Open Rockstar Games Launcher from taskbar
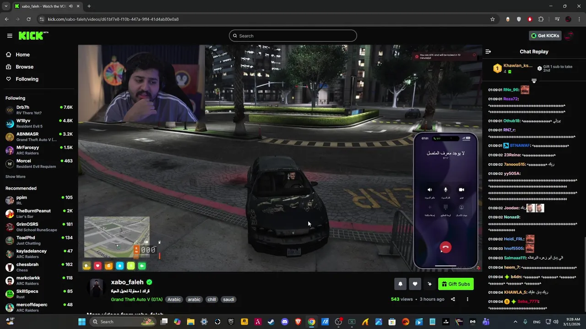 [x=244, y=322]
